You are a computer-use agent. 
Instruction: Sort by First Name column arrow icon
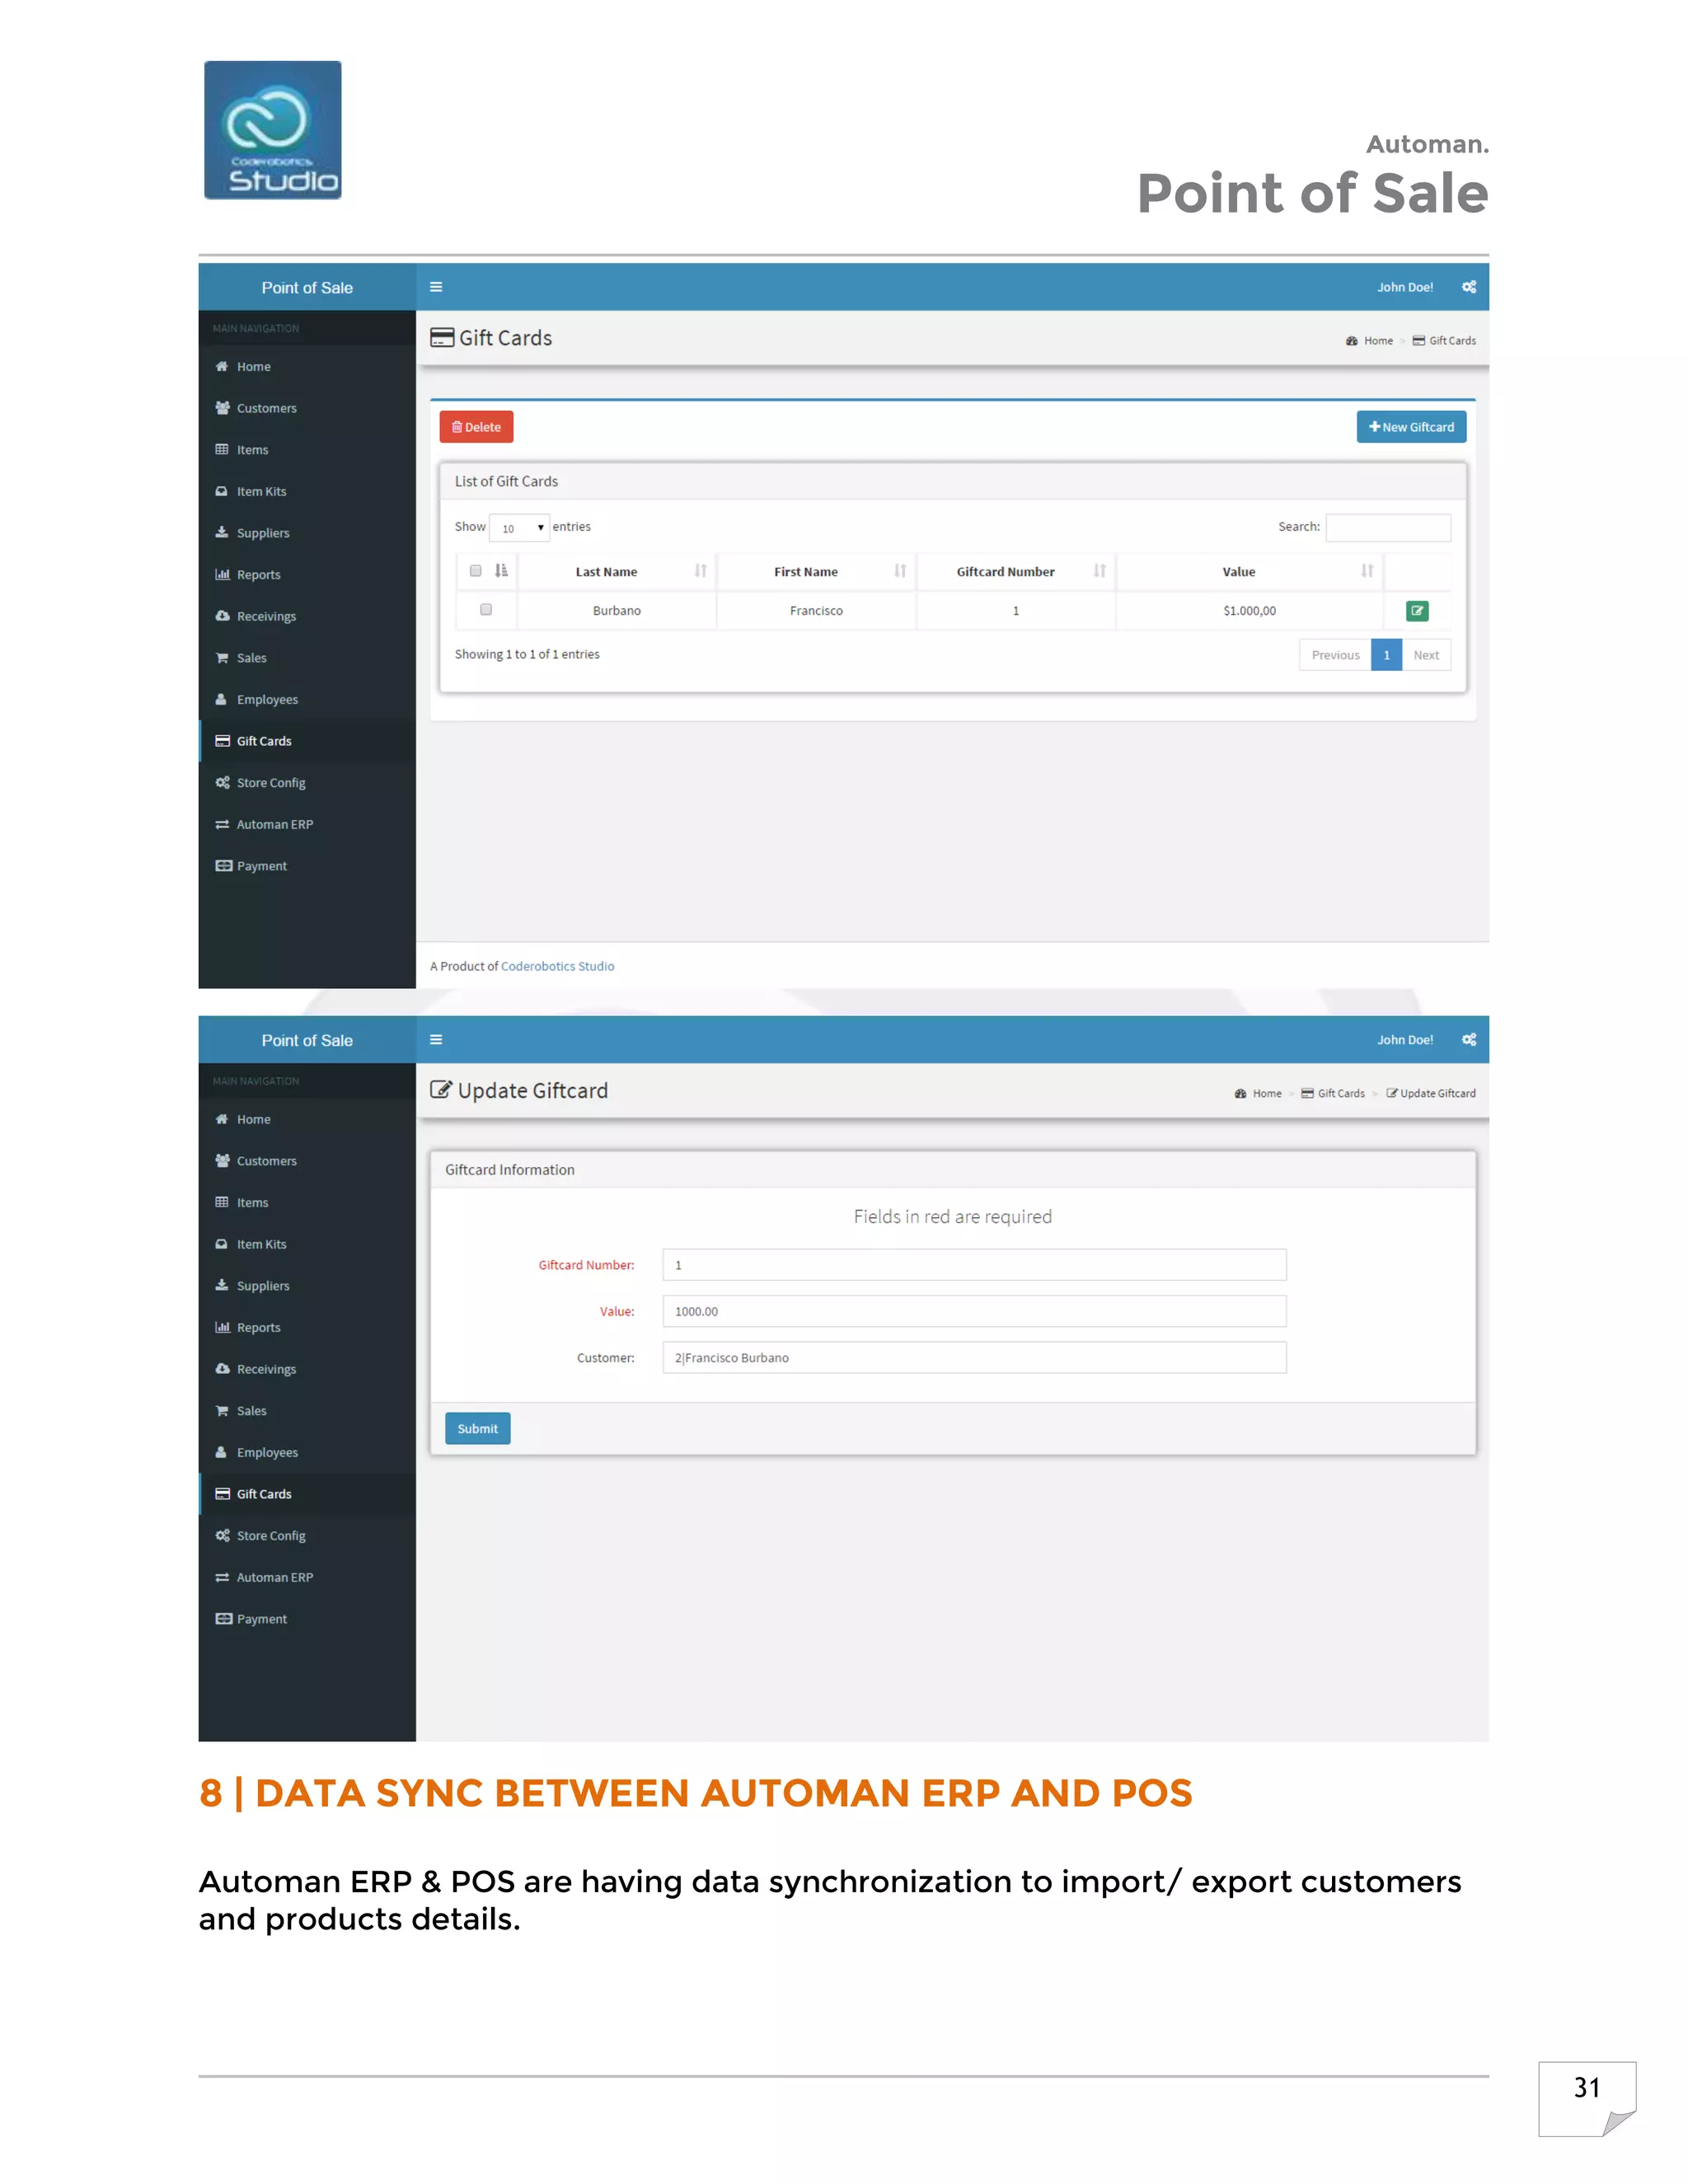[x=900, y=571]
